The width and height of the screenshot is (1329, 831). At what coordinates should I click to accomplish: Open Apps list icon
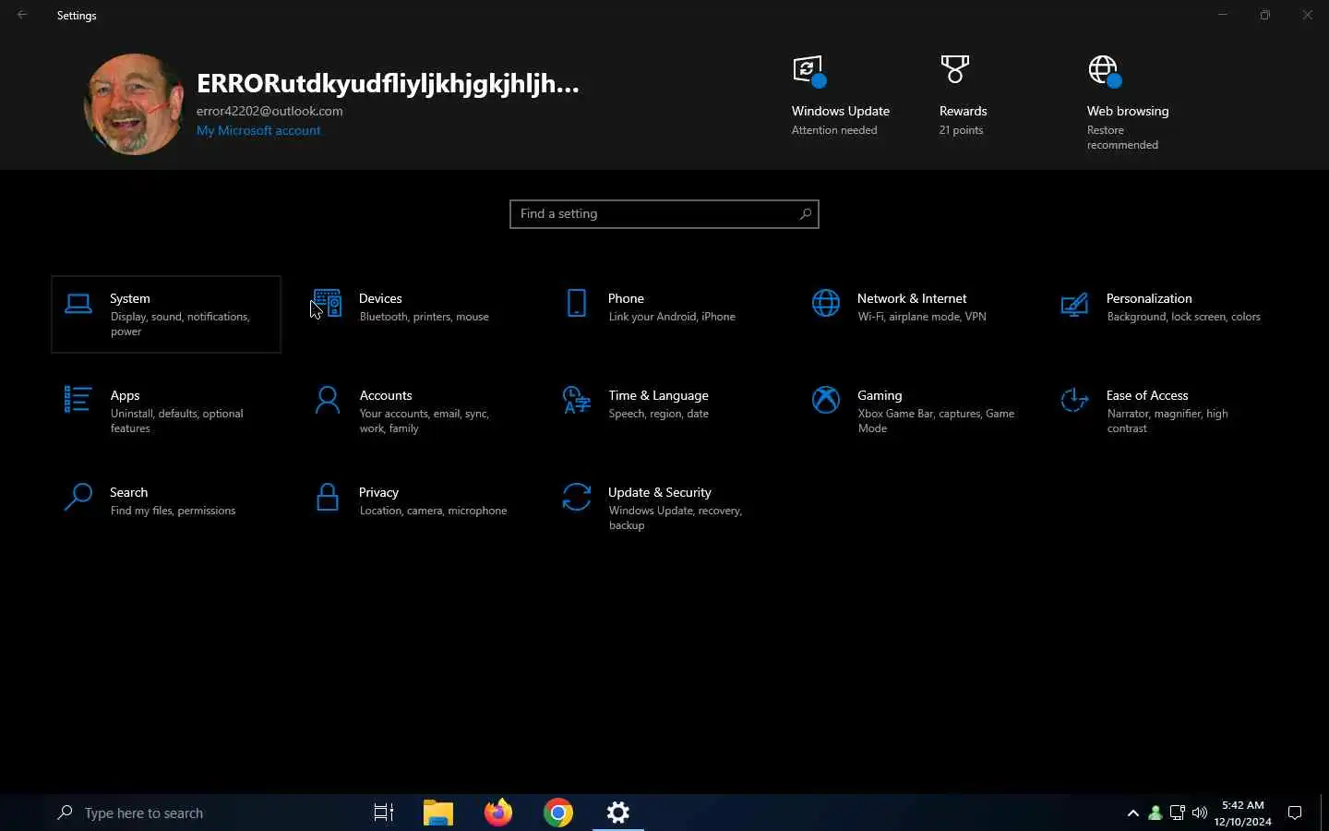(78, 400)
